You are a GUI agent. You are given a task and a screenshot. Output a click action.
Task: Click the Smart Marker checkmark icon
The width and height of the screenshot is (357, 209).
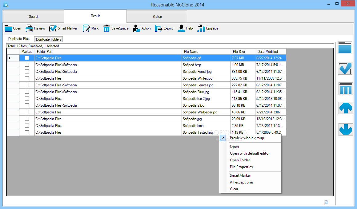click(53, 28)
